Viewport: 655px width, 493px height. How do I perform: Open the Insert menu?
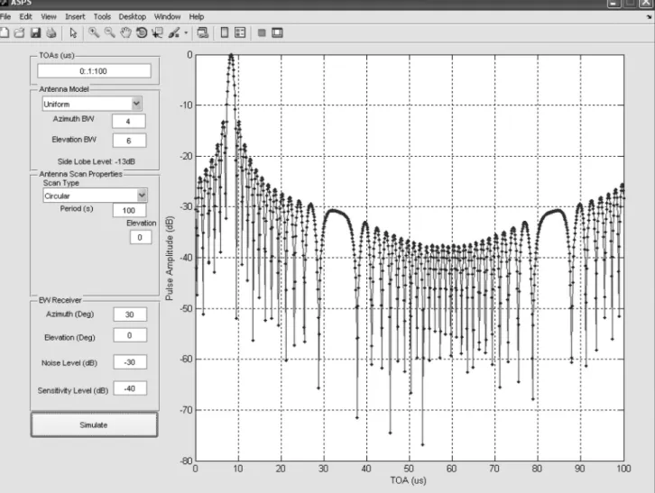point(75,17)
